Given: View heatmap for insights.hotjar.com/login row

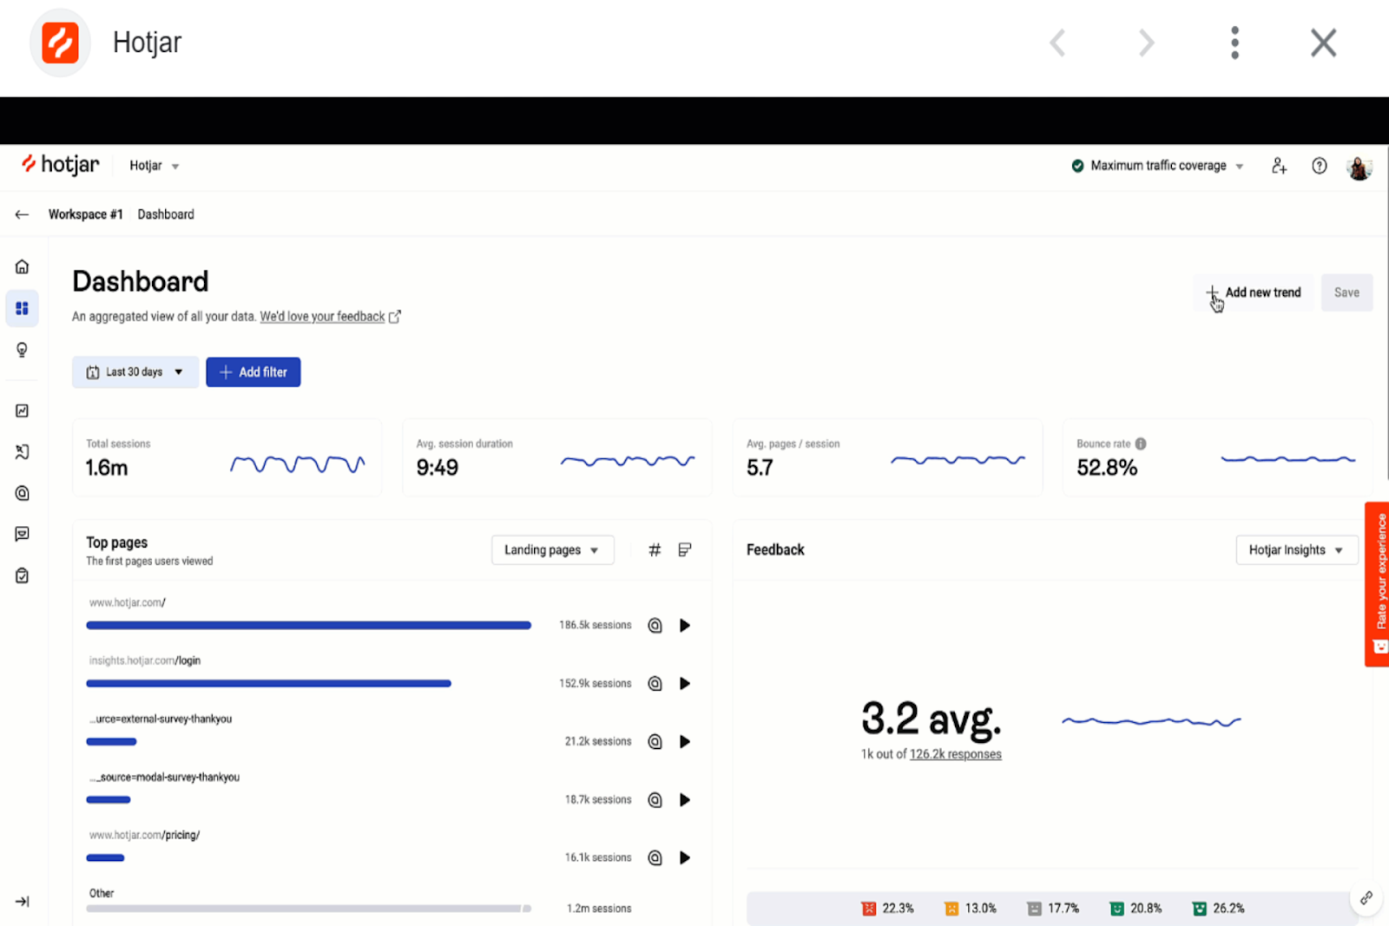Looking at the screenshot, I should point(655,684).
